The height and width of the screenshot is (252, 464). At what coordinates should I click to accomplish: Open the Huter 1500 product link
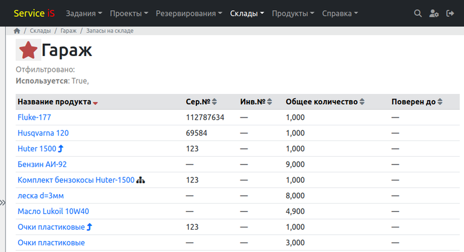click(x=37, y=149)
